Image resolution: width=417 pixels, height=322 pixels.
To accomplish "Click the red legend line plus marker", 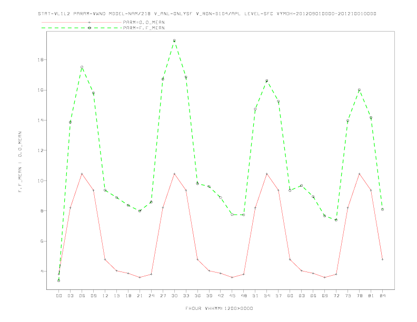I will [x=90, y=22].
